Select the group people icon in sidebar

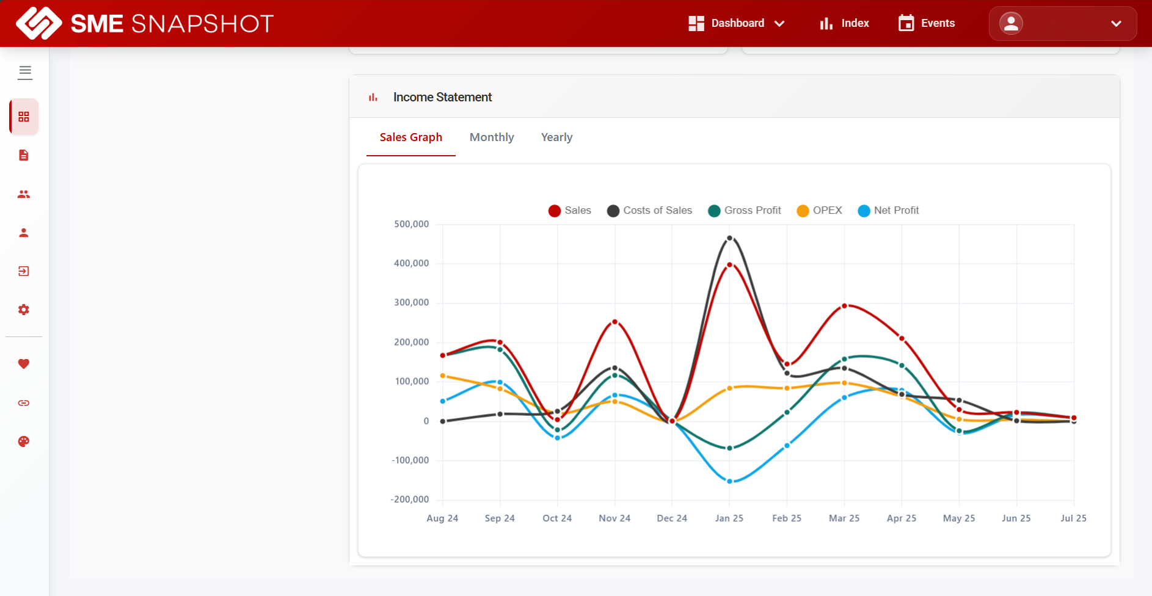[x=24, y=194]
